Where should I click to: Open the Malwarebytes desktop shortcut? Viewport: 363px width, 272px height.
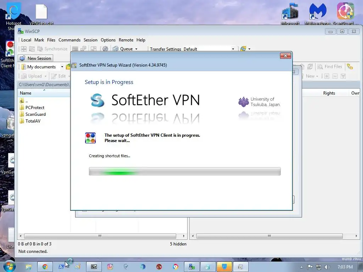(x=318, y=14)
